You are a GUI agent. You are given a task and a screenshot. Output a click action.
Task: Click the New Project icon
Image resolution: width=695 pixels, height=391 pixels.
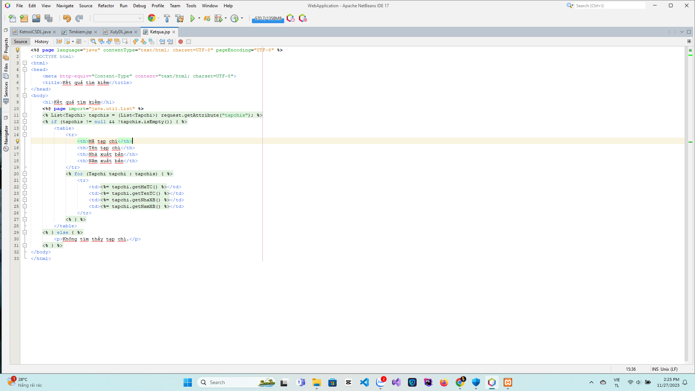pyautogui.click(x=24, y=18)
